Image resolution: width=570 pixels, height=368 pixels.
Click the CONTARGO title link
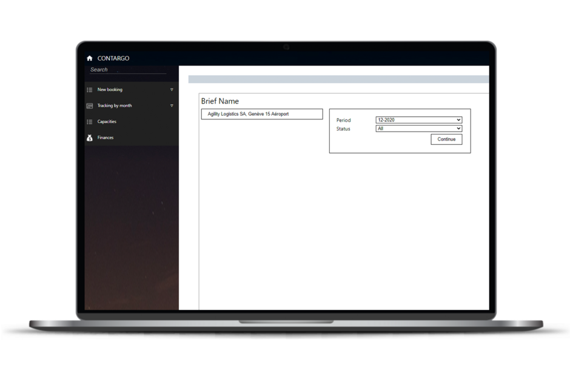113,58
